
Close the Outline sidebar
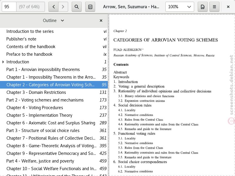pyautogui.click(x=101, y=21)
